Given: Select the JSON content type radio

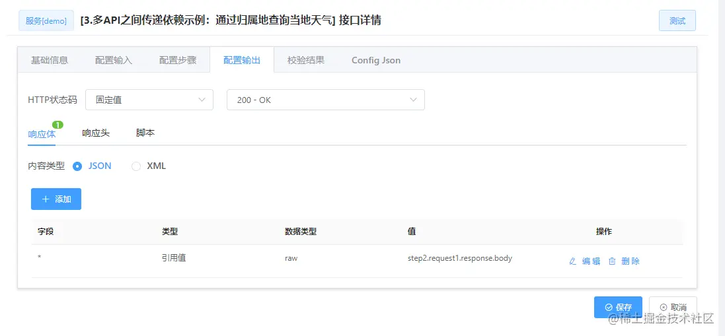Looking at the screenshot, I should click(78, 166).
